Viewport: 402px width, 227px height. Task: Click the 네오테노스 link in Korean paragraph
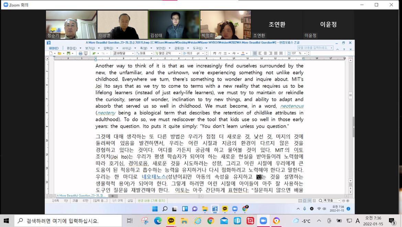[x=154, y=177]
